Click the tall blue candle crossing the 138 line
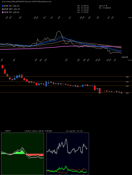 point(46,84)
